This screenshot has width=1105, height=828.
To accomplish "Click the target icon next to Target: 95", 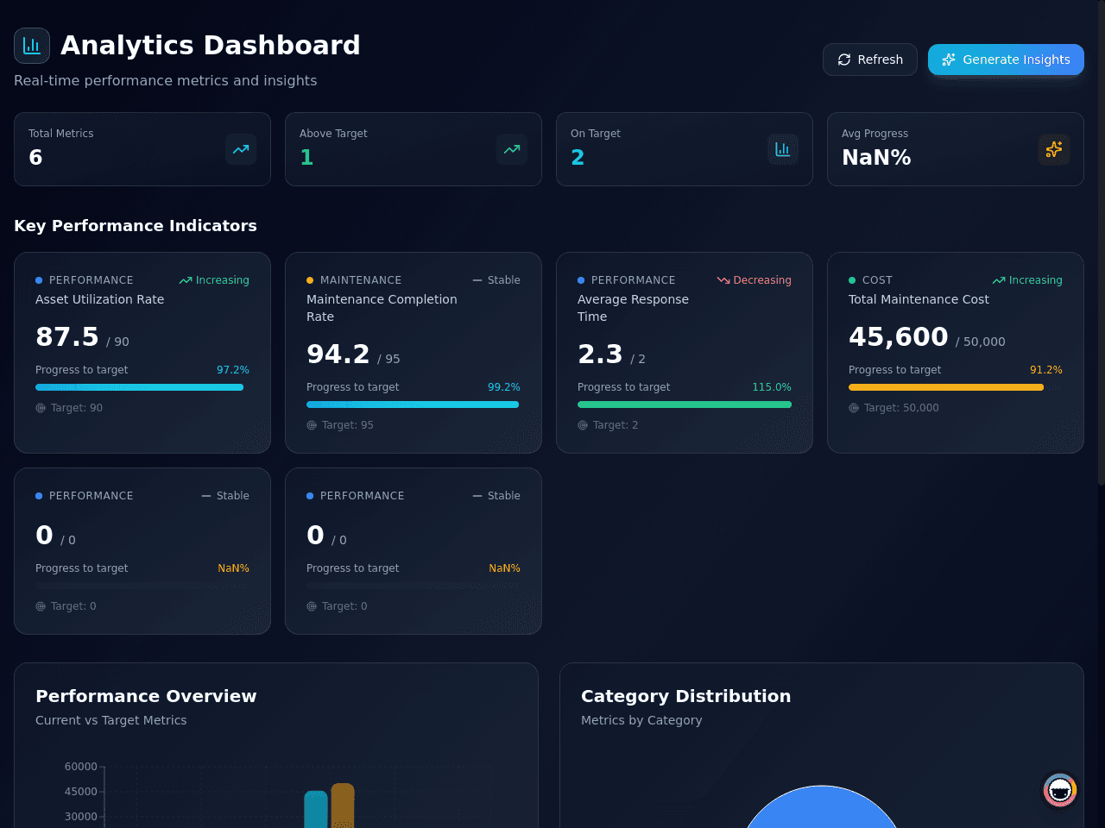I will 312,425.
